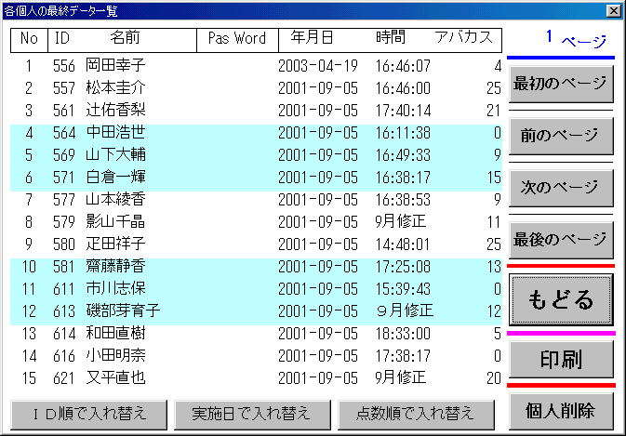Select the name 又平直也
Image resolution: width=626 pixels, height=436 pixels.
point(115,378)
